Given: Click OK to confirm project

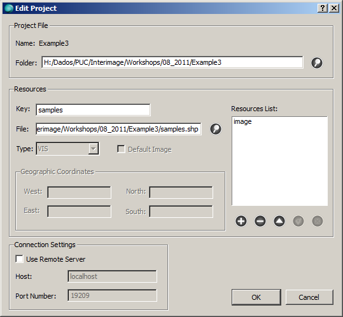Looking at the screenshot, I should click(256, 297).
